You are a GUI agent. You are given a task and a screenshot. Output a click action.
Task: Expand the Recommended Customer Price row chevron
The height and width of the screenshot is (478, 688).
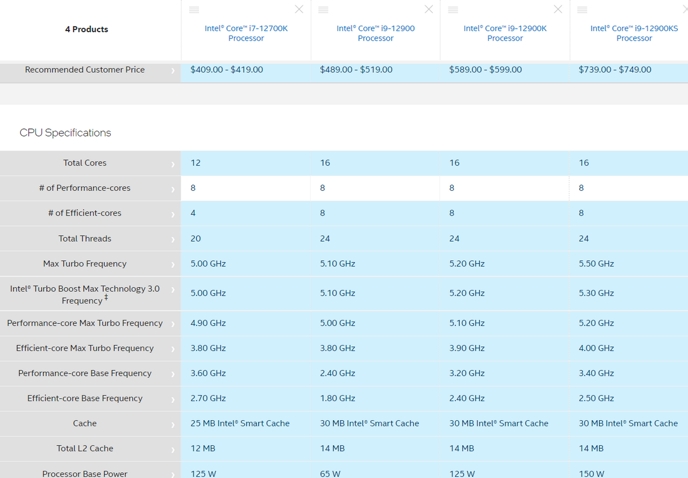[x=173, y=70]
